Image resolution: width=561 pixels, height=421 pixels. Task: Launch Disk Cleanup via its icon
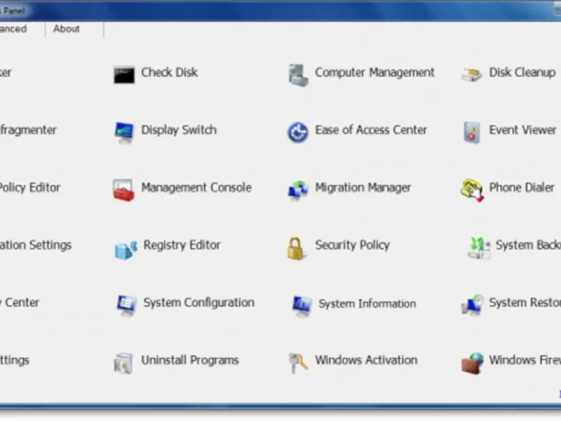pyautogui.click(x=471, y=74)
